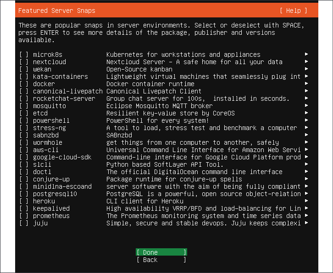Select the aws-cli list entry
The image size is (333, 273).
click(x=46, y=150)
